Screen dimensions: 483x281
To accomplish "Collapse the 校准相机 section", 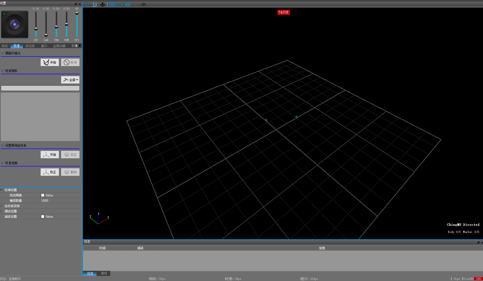I will [3, 71].
